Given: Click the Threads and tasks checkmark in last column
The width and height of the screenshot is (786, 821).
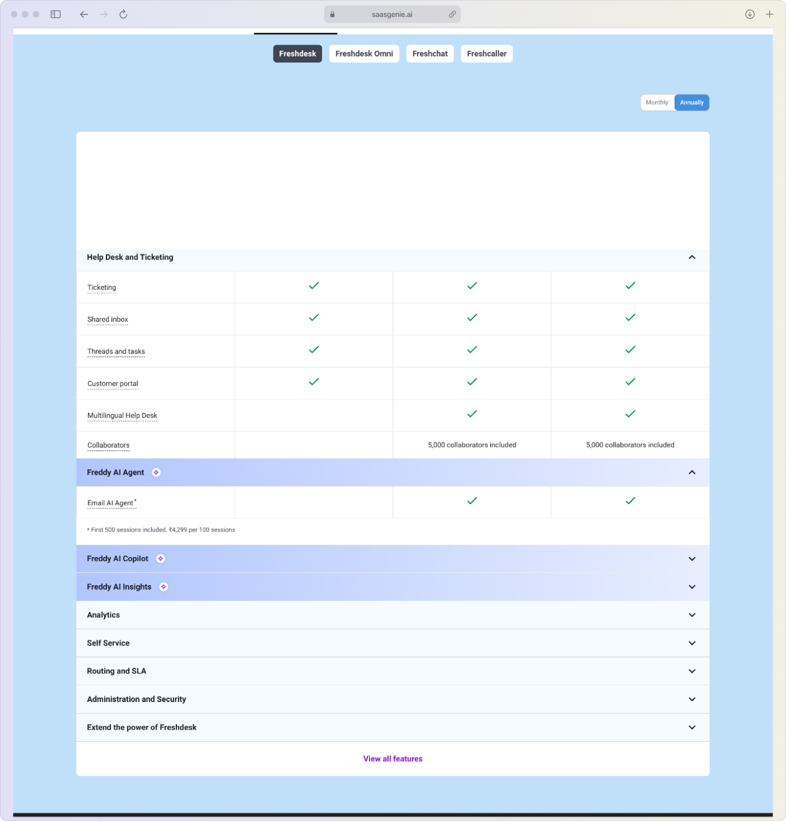Looking at the screenshot, I should [630, 350].
